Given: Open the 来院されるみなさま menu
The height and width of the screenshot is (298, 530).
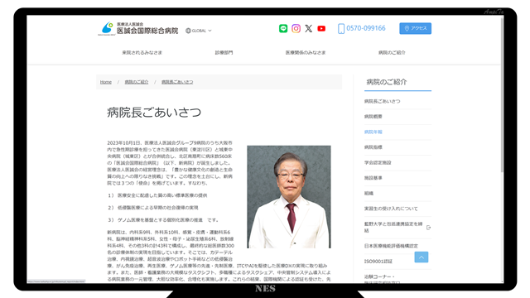Looking at the screenshot, I should (x=142, y=53).
